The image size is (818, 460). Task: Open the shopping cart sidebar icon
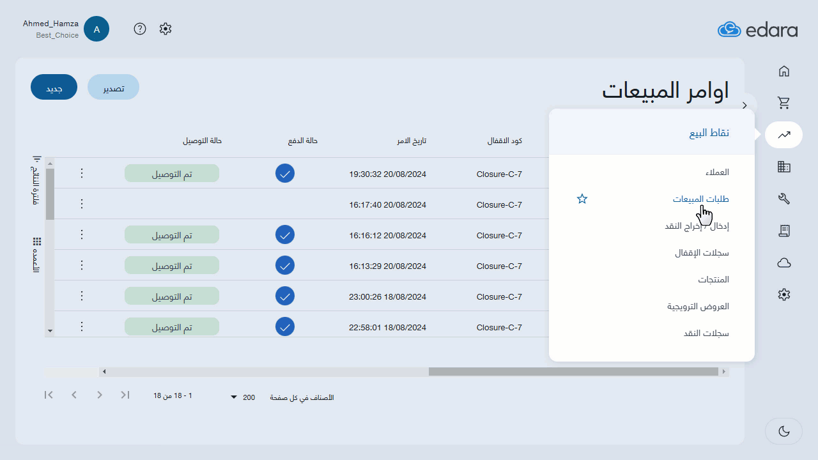784,102
